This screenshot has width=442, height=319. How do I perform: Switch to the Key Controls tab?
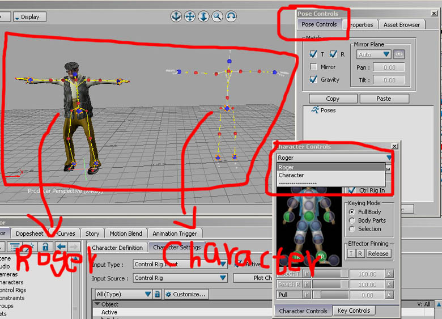click(354, 311)
